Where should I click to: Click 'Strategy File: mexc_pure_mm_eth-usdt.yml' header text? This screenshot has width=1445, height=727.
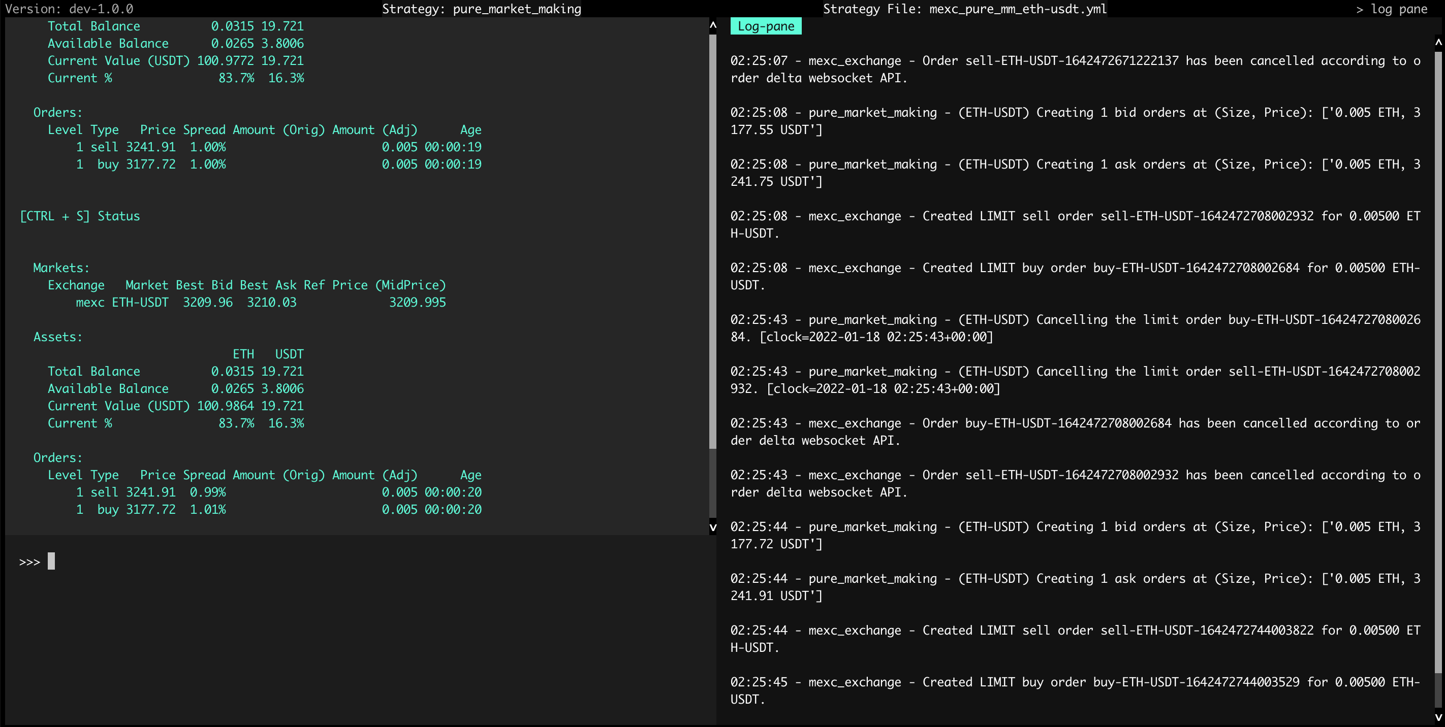tap(965, 9)
